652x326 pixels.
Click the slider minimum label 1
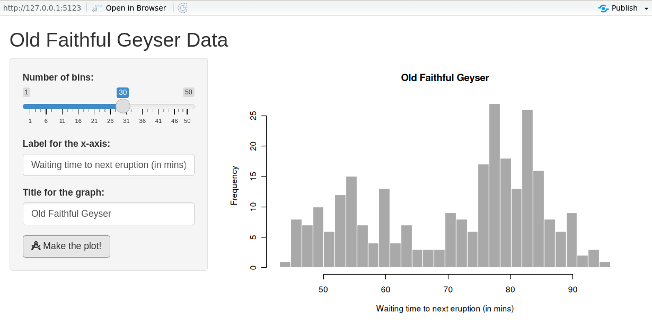click(27, 92)
